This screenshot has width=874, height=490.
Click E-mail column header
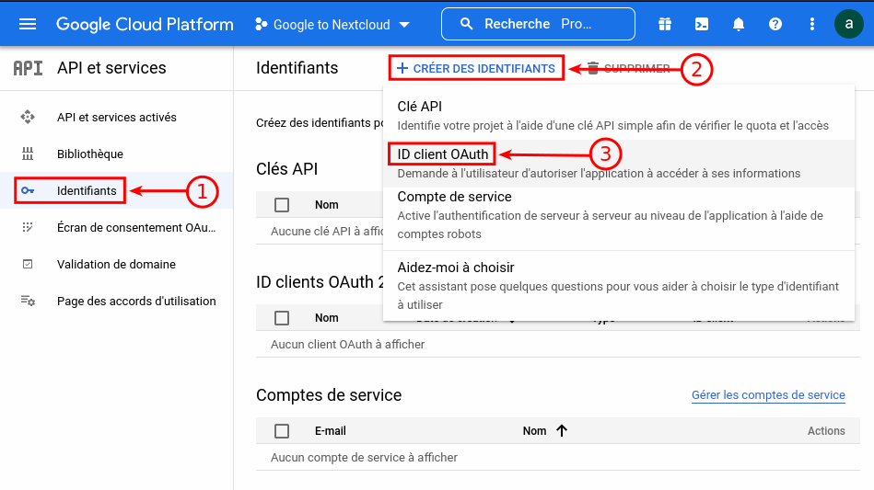pyautogui.click(x=330, y=430)
